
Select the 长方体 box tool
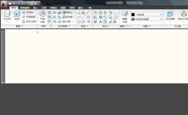(x=7, y=15)
